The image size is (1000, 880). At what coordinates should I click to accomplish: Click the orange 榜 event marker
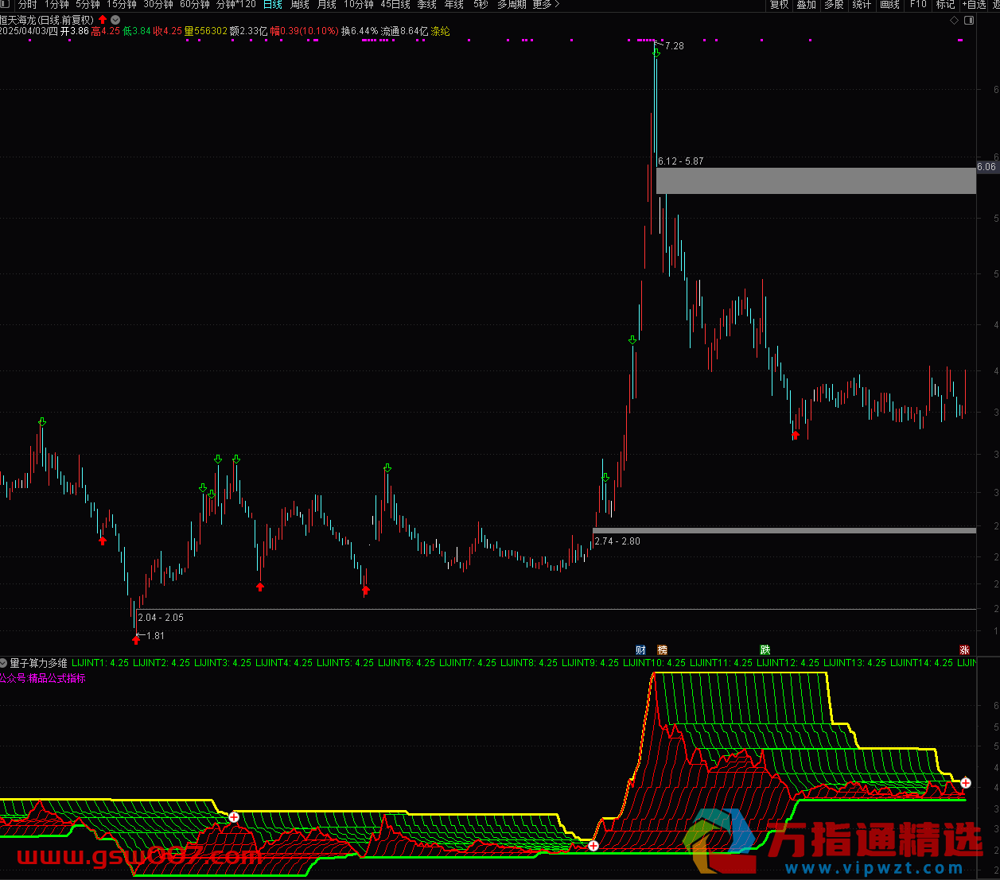[662, 650]
